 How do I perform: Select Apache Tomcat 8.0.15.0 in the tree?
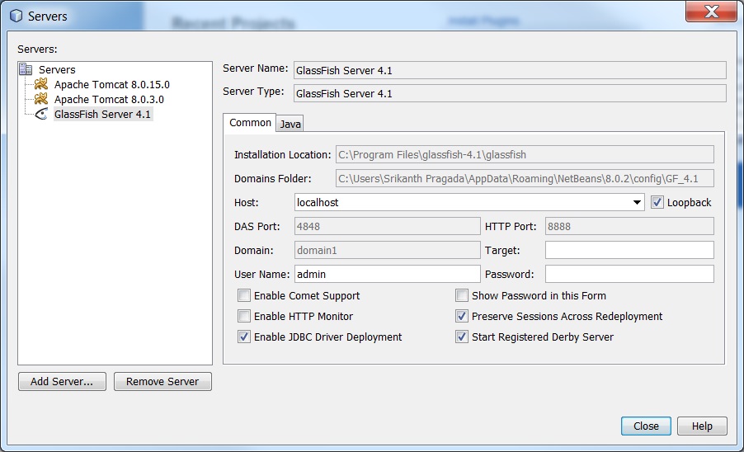(112, 84)
